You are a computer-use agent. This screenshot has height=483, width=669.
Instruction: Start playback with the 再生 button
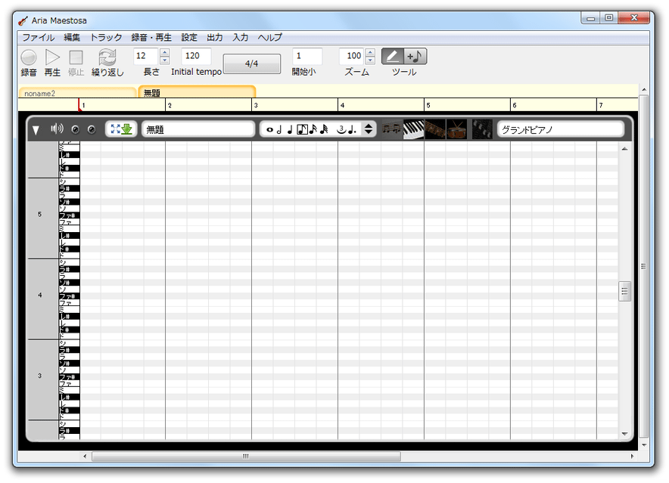52,57
